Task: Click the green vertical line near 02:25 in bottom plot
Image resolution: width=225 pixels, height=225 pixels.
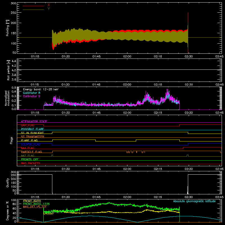Action: [179, 215]
